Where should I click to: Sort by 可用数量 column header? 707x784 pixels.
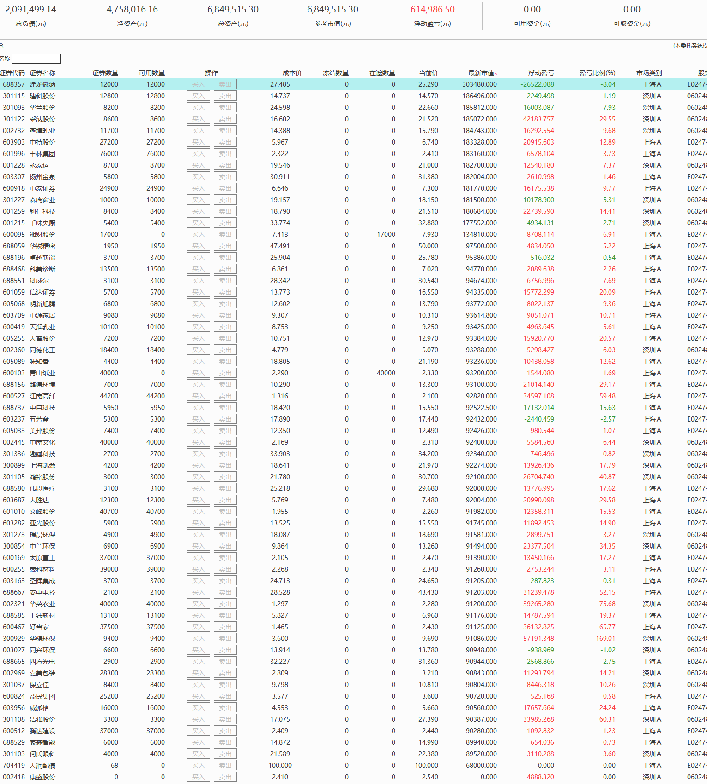point(152,73)
